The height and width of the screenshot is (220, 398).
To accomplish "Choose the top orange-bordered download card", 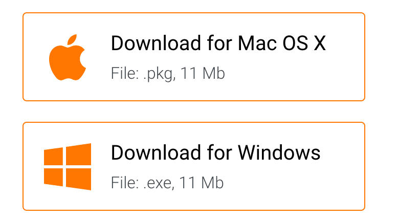I will tap(193, 57).
